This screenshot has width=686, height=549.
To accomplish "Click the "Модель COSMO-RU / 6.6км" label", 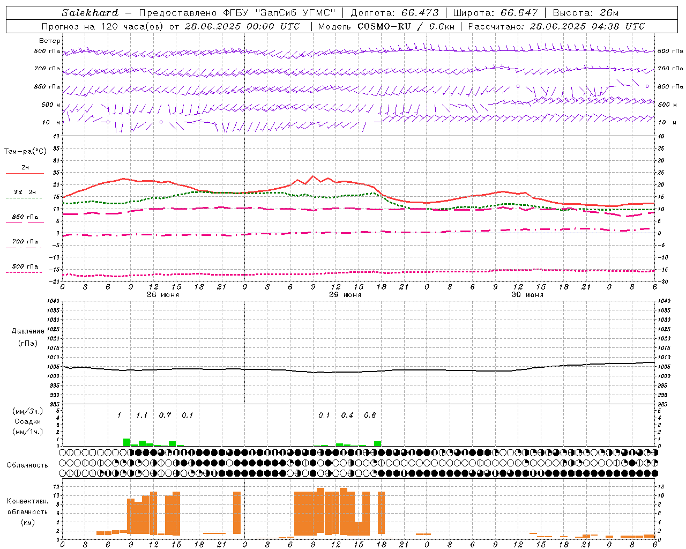I will coord(386,26).
